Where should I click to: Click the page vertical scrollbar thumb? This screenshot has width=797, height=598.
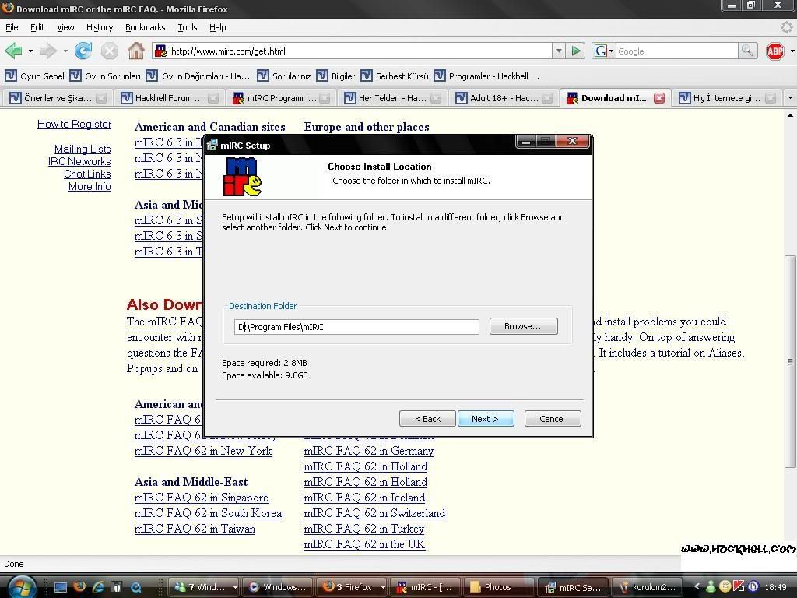(790, 361)
